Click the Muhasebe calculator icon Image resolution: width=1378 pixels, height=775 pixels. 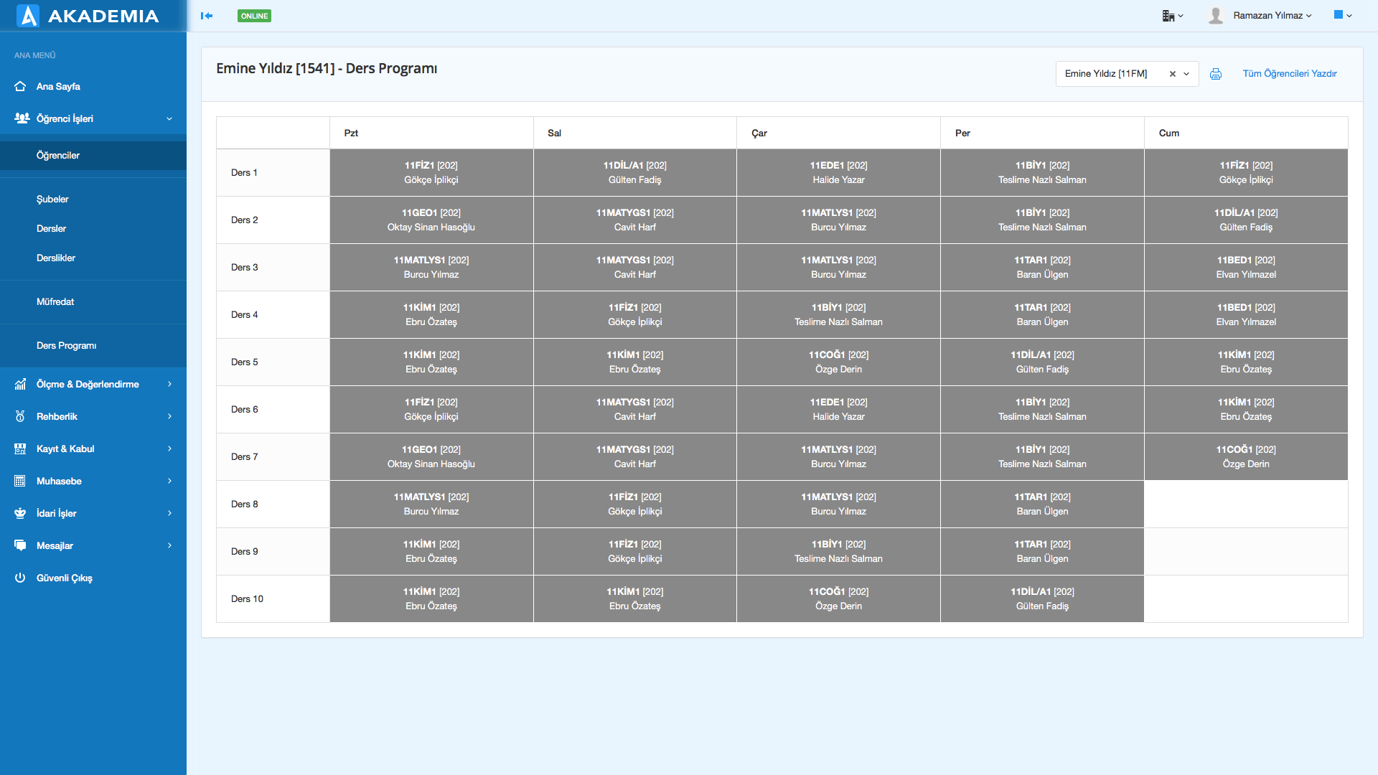20,481
